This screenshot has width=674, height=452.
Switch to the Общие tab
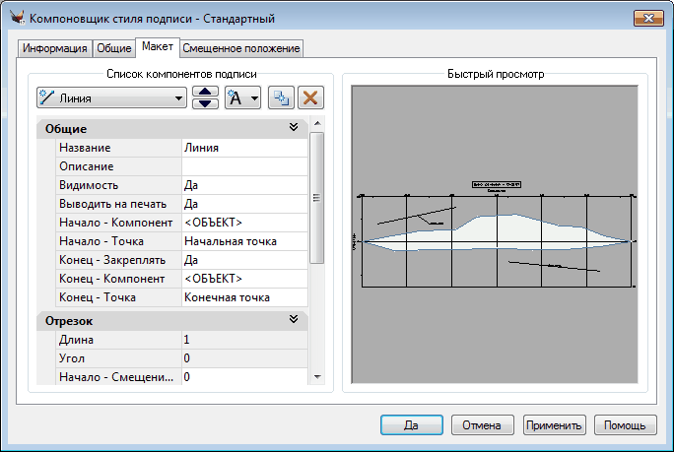tap(114, 48)
